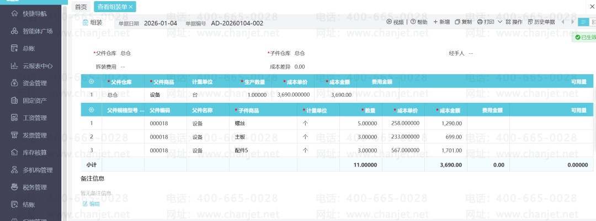Click the 组装 document title icon
The image size is (596, 221).
tap(85, 23)
